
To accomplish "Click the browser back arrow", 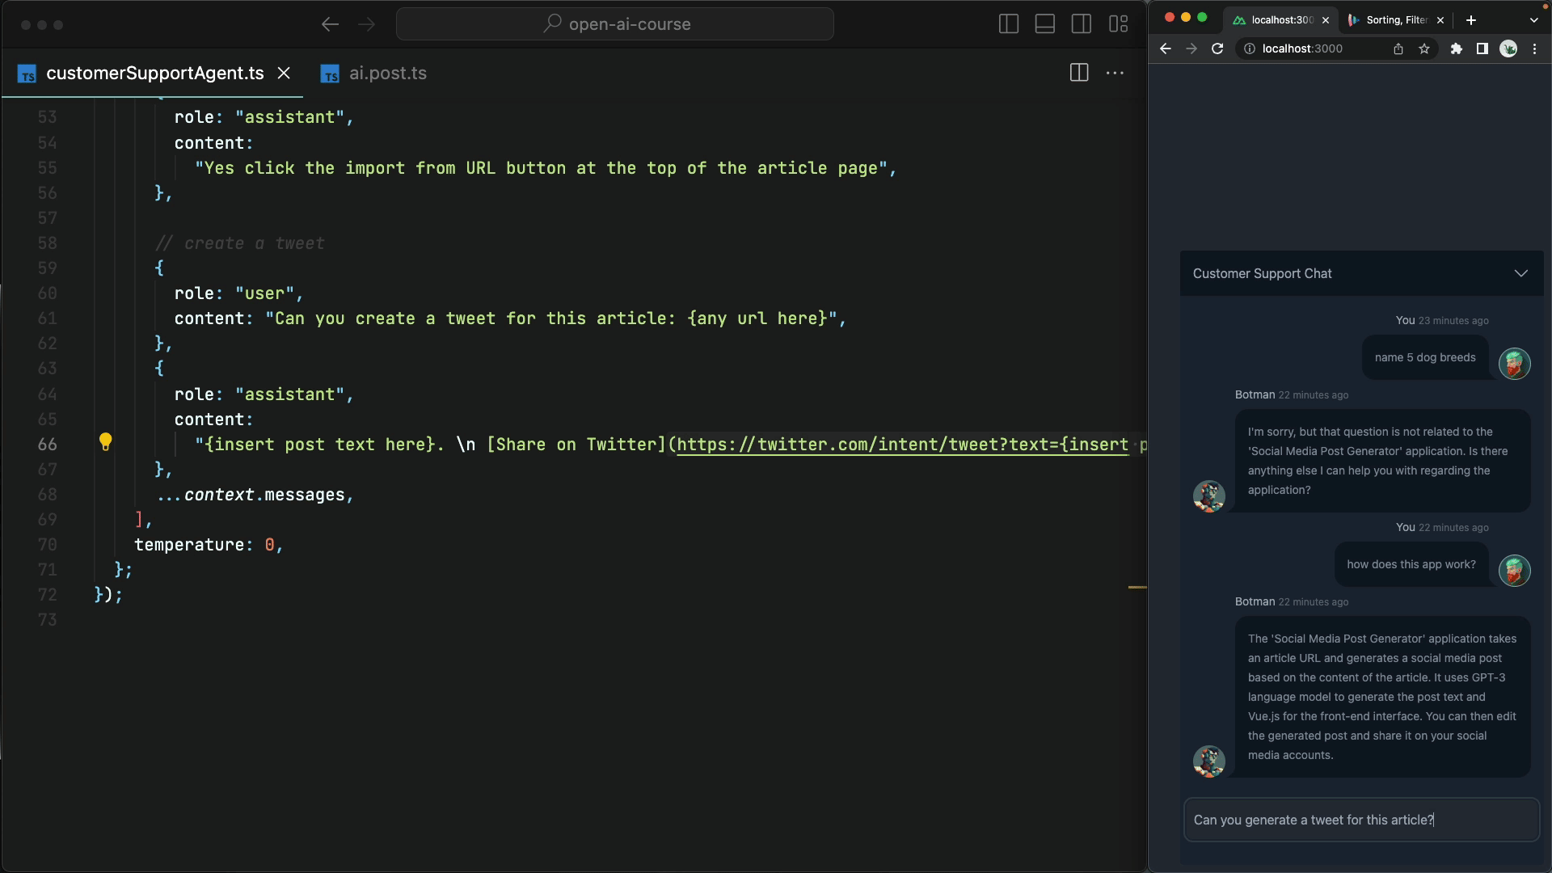I will click(1166, 48).
